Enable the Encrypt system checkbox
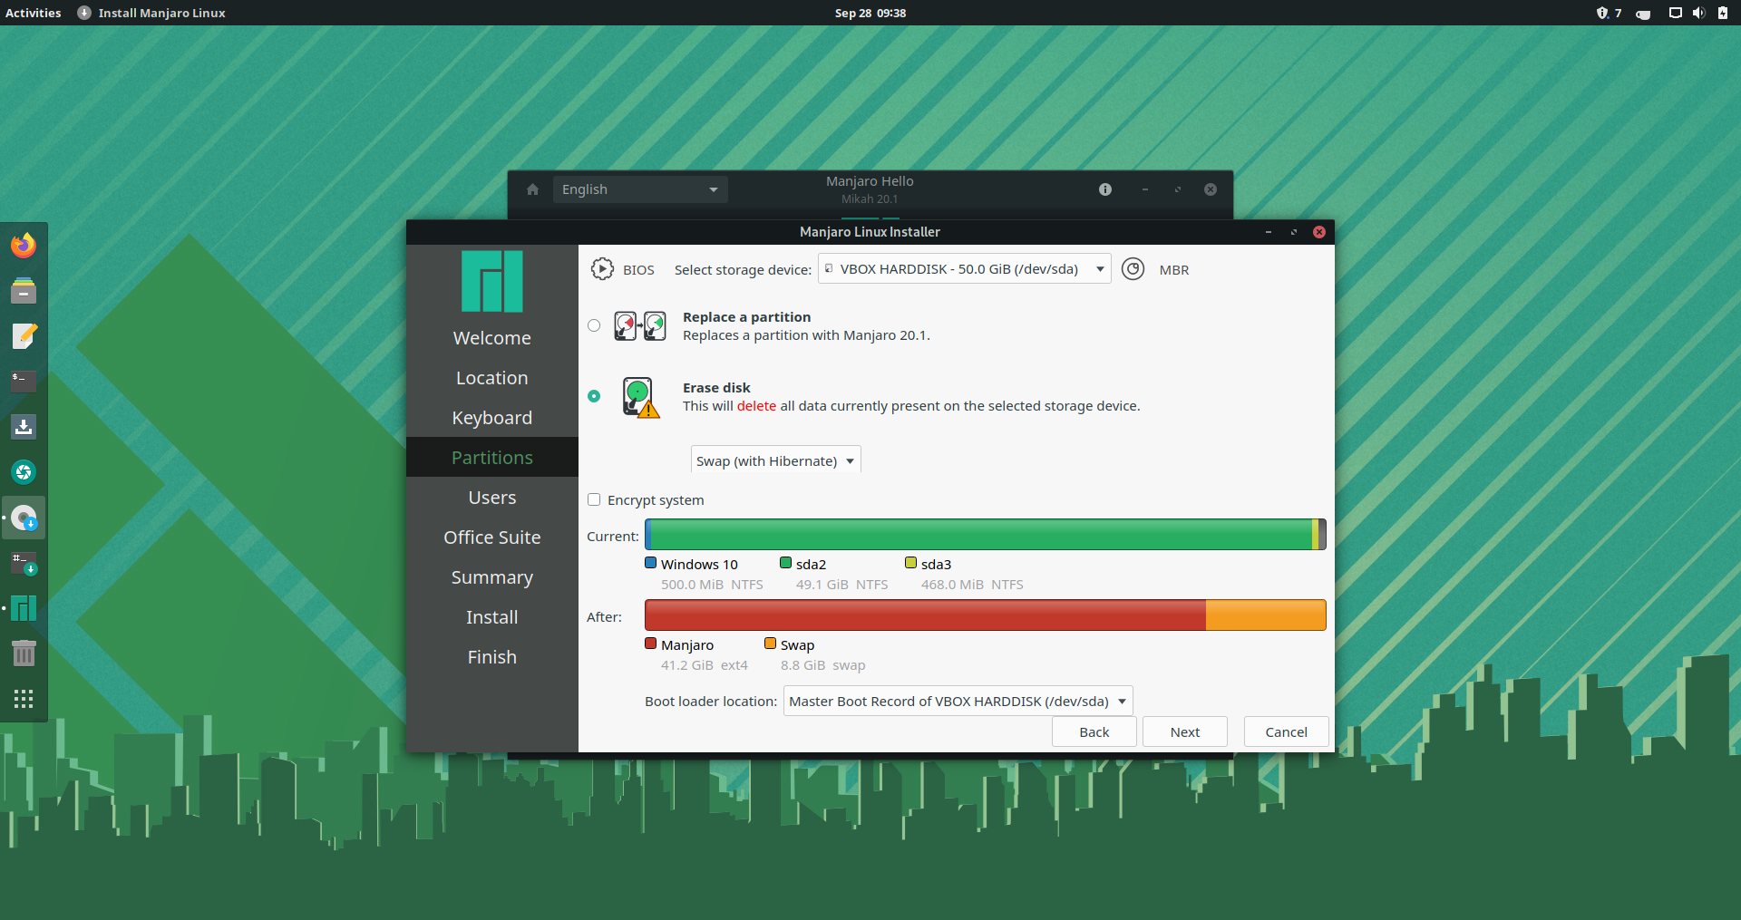The height and width of the screenshot is (920, 1741). [594, 499]
